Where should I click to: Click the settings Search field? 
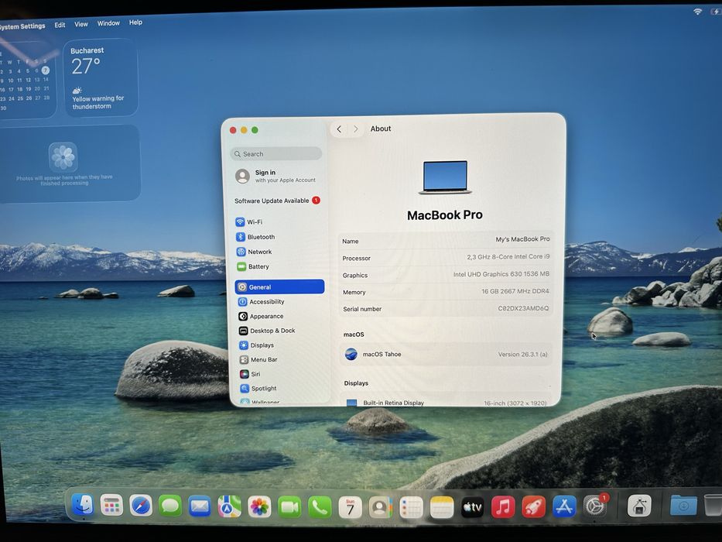pyautogui.click(x=275, y=153)
